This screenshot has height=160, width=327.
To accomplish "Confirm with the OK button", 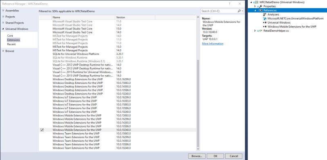I will point(215,156).
